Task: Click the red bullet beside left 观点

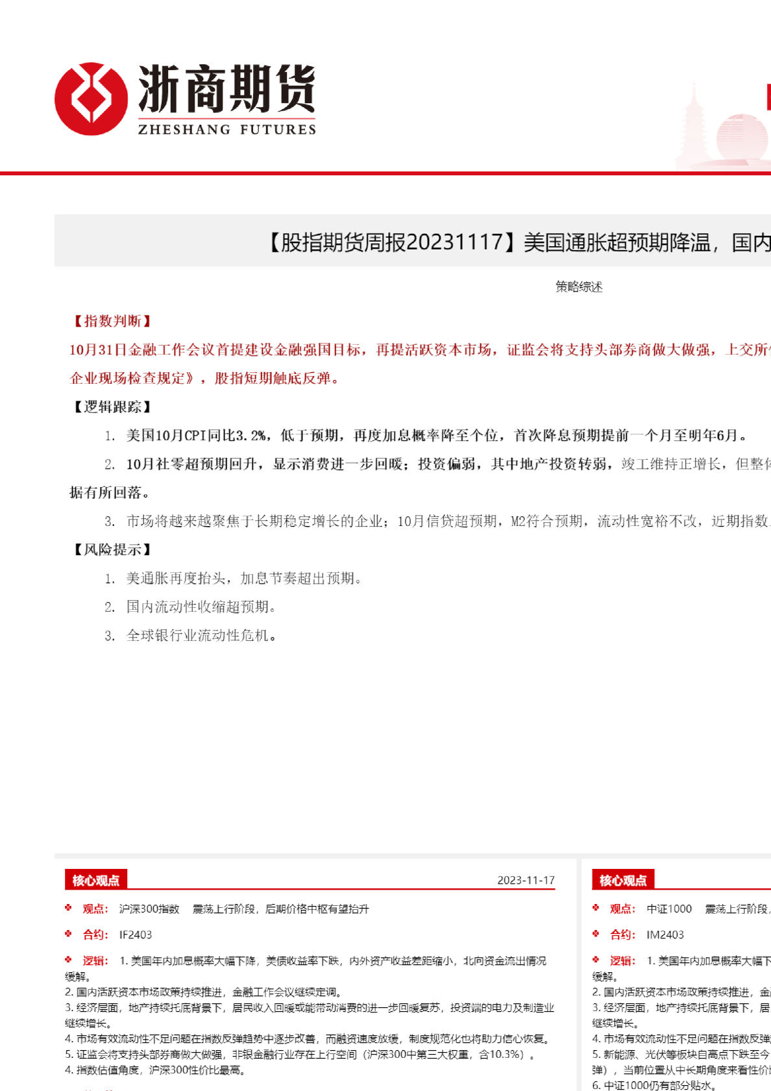Action: coord(68,908)
